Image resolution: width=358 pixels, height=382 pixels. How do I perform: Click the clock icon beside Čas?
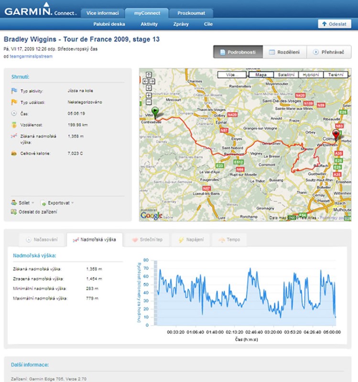pos(14,113)
